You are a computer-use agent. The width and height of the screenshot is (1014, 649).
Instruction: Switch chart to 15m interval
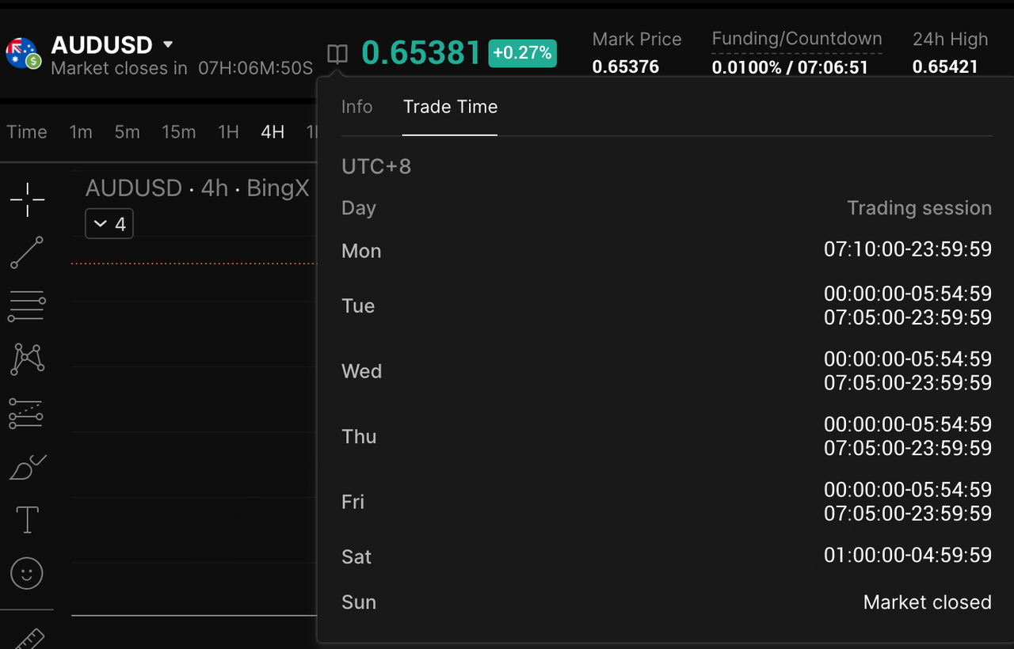point(178,132)
